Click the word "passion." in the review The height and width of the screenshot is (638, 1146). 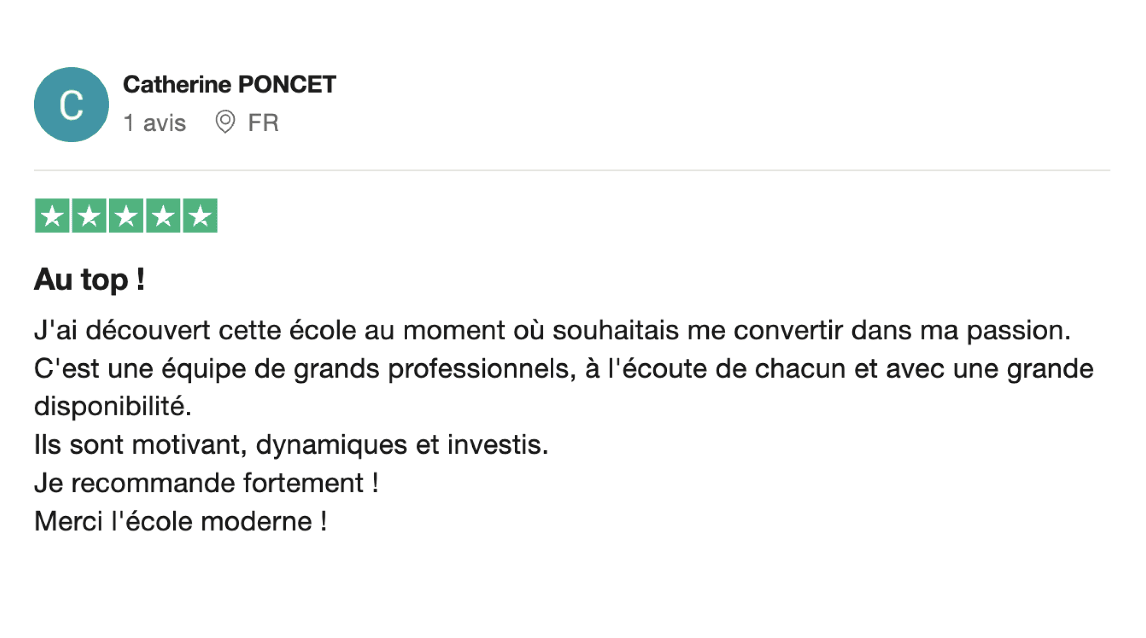click(1019, 330)
